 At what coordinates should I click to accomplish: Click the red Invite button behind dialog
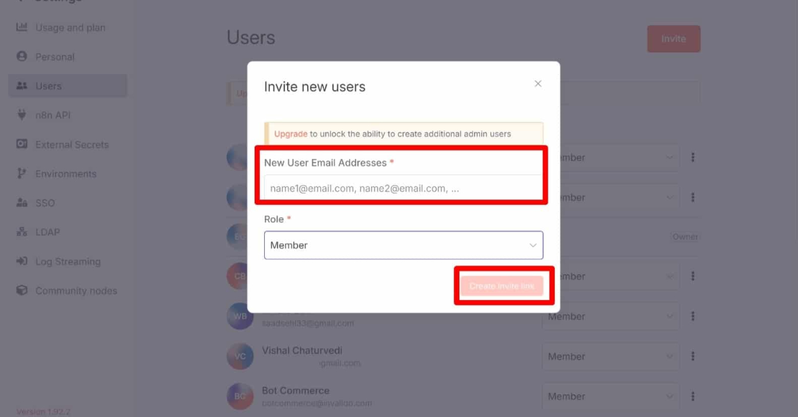click(674, 39)
